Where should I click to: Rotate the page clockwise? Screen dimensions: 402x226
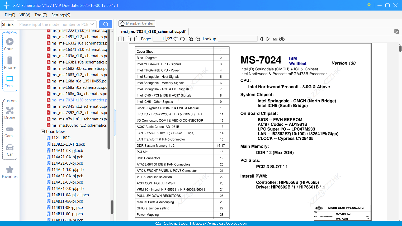click(x=136, y=39)
